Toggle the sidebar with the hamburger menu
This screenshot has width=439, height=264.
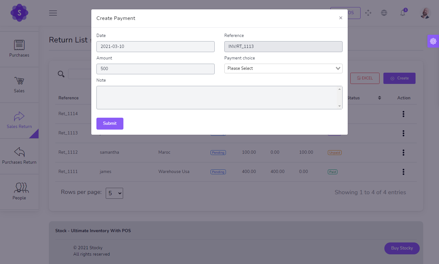click(x=53, y=13)
